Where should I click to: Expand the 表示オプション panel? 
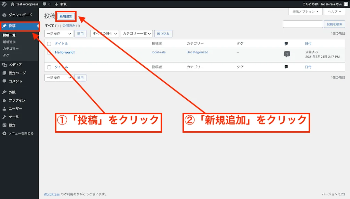point(305,12)
